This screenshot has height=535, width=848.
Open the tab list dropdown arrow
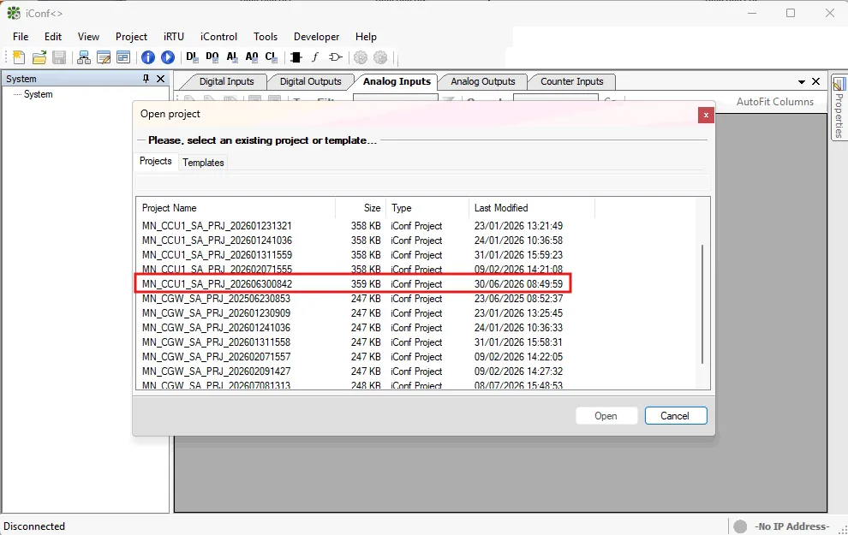802,81
